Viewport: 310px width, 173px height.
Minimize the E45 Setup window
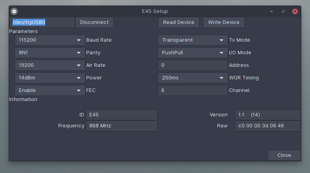coord(271,11)
